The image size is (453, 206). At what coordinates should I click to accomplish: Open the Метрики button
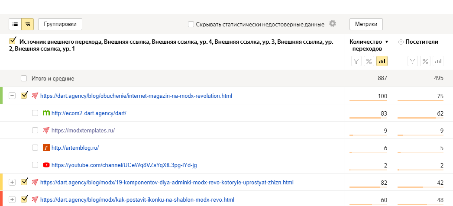pos(366,24)
